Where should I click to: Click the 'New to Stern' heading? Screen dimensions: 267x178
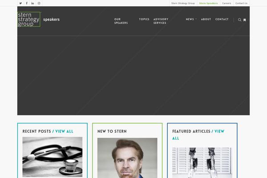[112, 131]
